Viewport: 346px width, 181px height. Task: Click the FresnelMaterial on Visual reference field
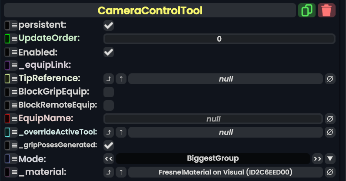coord(226,172)
